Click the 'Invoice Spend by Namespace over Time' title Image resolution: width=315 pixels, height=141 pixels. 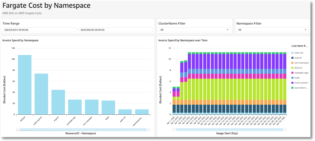coord(183,40)
